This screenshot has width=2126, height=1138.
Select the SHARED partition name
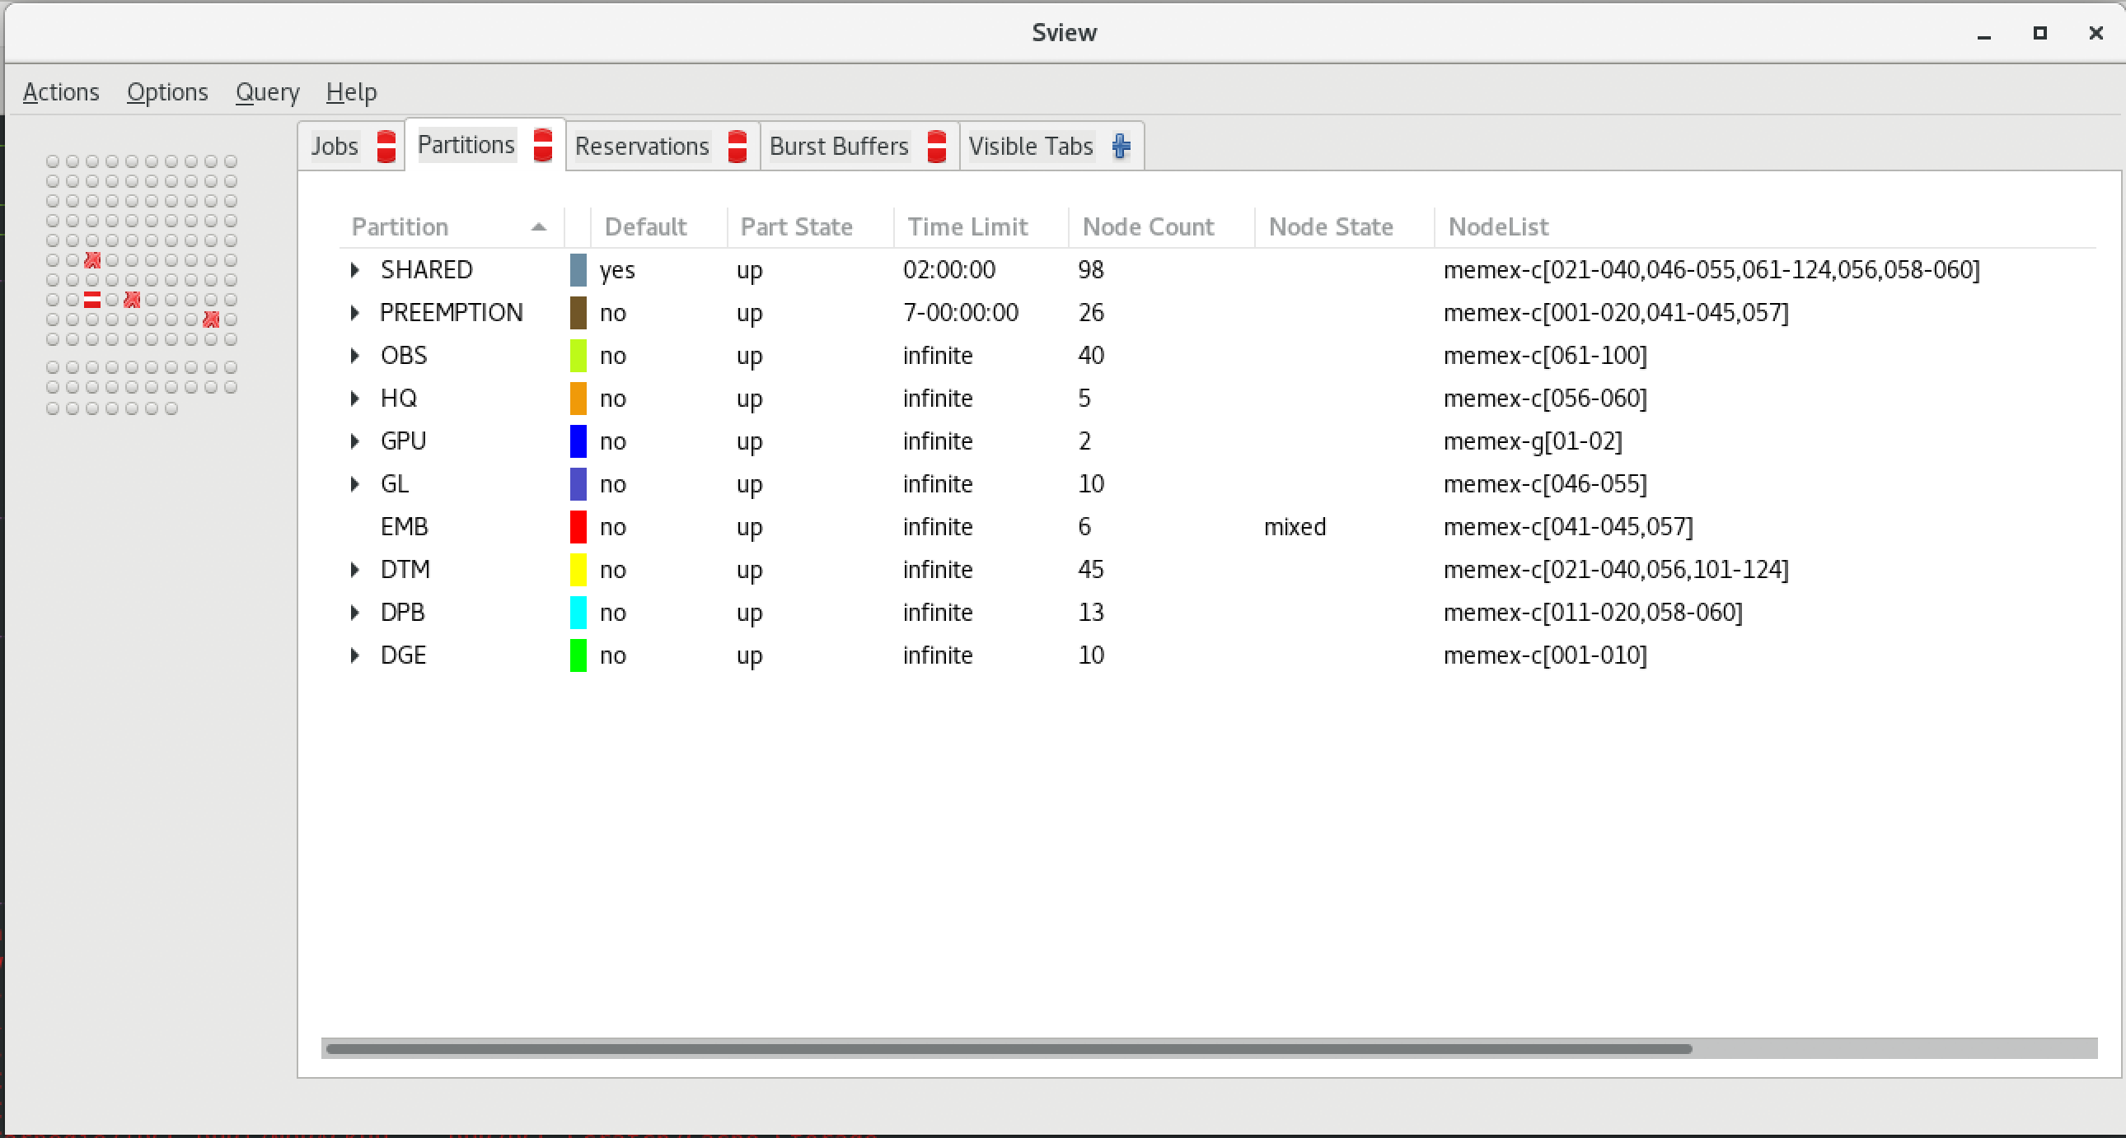point(426,269)
